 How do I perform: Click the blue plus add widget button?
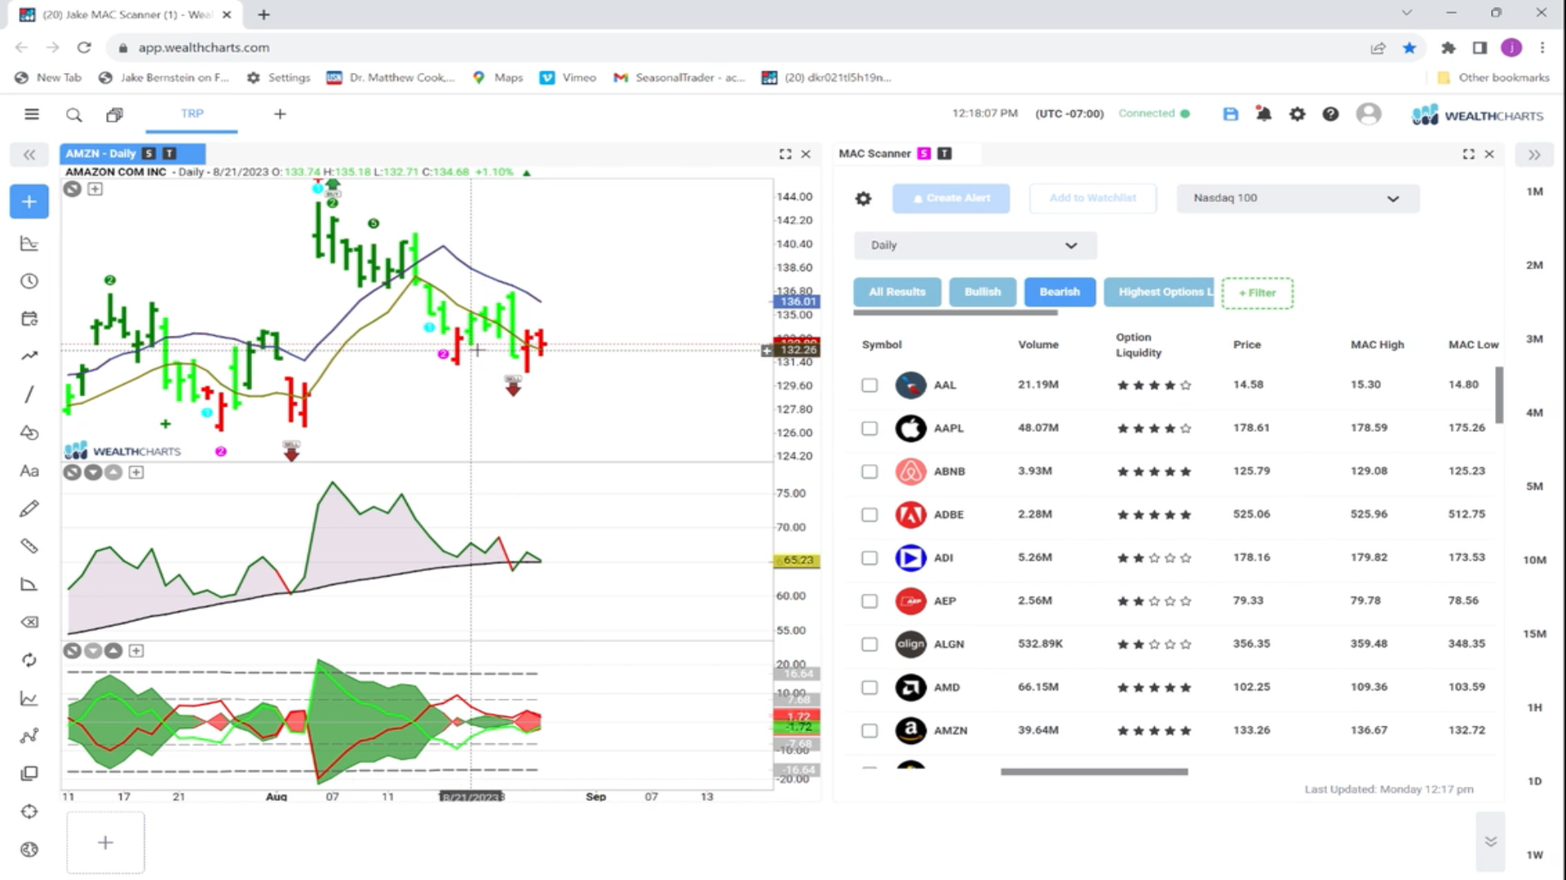coord(29,201)
